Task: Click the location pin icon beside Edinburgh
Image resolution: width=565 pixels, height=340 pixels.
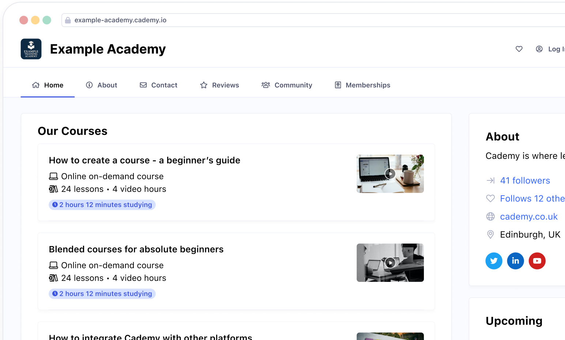Action: [490, 234]
